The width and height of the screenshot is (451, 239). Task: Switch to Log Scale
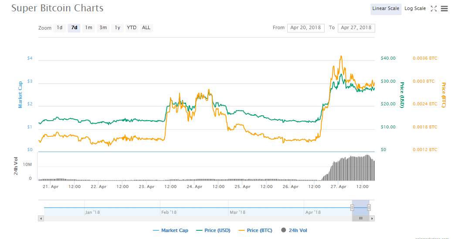[x=415, y=9]
